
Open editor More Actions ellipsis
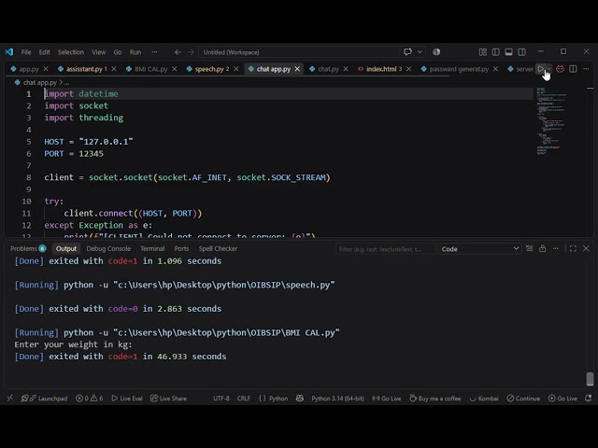tap(586, 69)
